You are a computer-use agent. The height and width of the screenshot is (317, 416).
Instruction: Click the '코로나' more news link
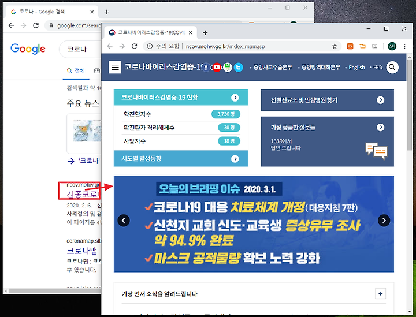coord(89,161)
